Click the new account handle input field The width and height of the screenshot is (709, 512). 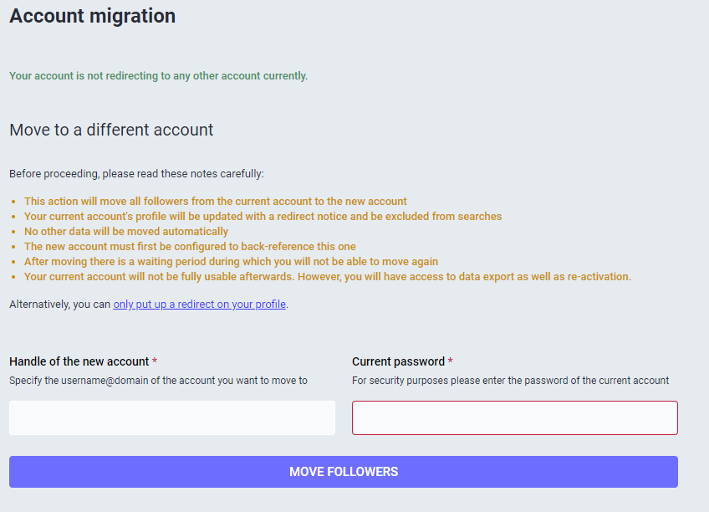click(171, 417)
